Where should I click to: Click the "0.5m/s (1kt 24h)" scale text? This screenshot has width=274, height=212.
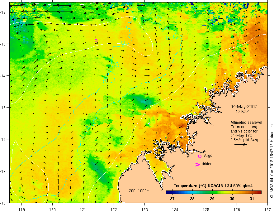tap(244, 140)
